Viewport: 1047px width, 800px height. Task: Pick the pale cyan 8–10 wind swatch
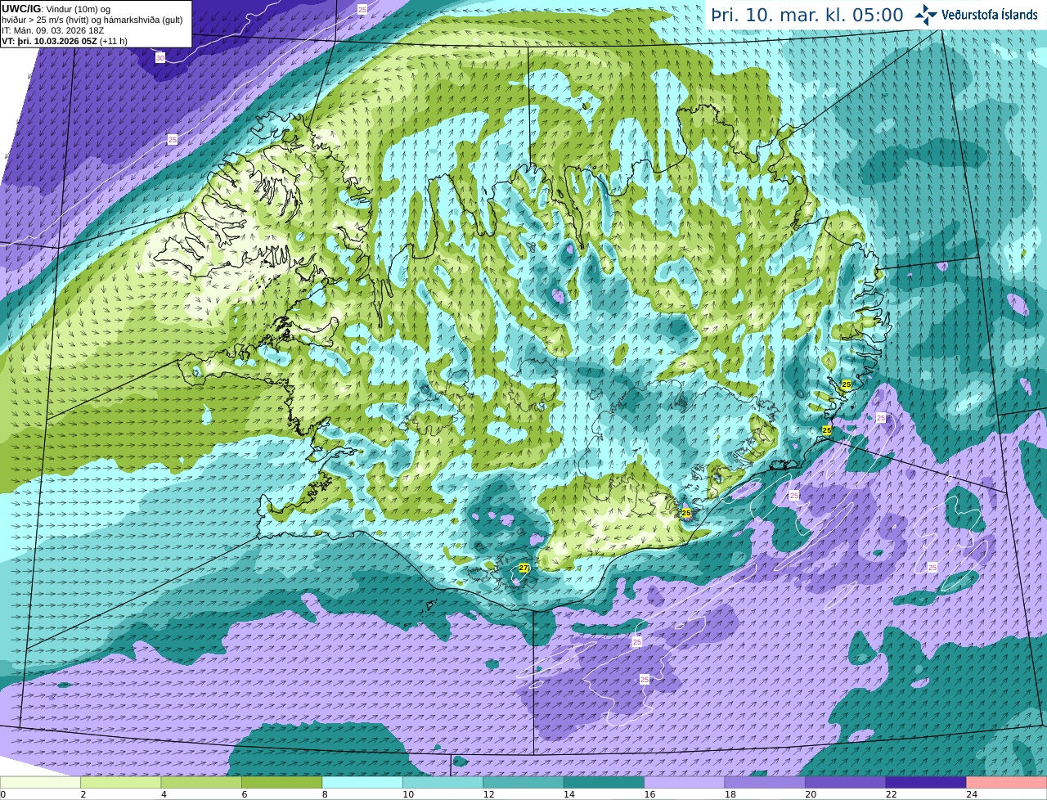point(362,783)
